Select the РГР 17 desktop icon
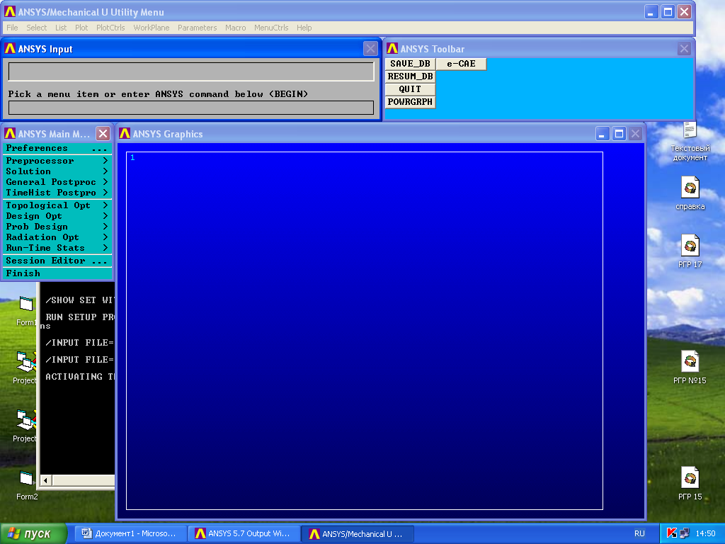Screen dimensions: 725x544 click(690, 251)
